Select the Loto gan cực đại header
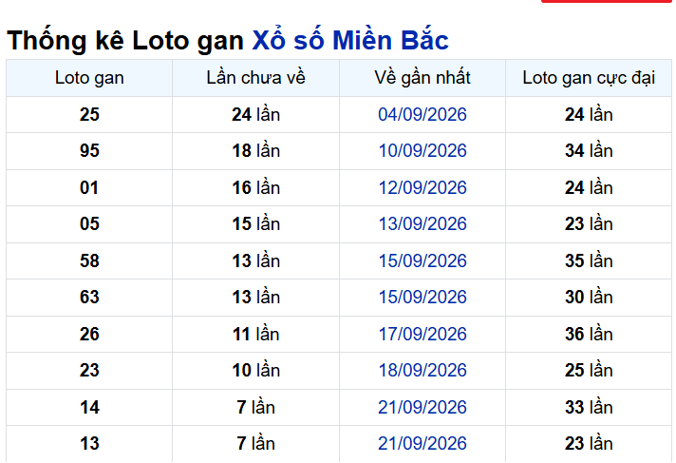This screenshot has height=463, width=676. pyautogui.click(x=589, y=78)
